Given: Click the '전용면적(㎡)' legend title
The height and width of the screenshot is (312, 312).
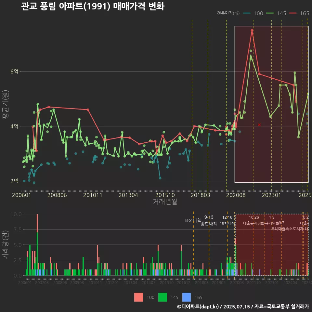Looking at the screenshot, I should [x=228, y=13].
